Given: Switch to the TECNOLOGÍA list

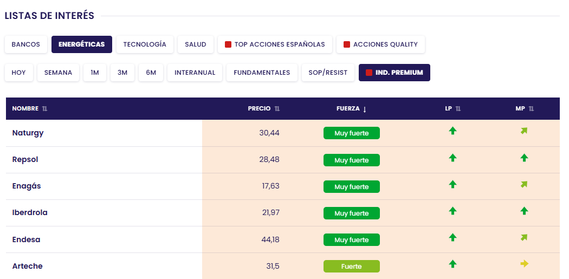Looking at the screenshot, I should point(145,44).
